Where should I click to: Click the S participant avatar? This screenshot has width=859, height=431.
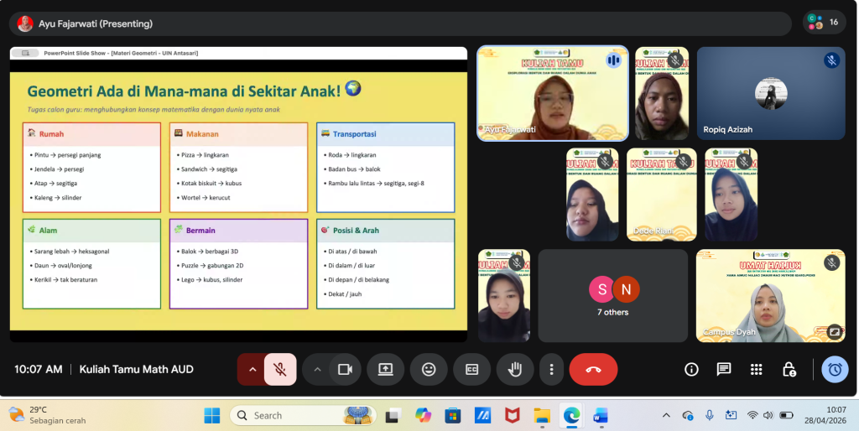click(602, 289)
